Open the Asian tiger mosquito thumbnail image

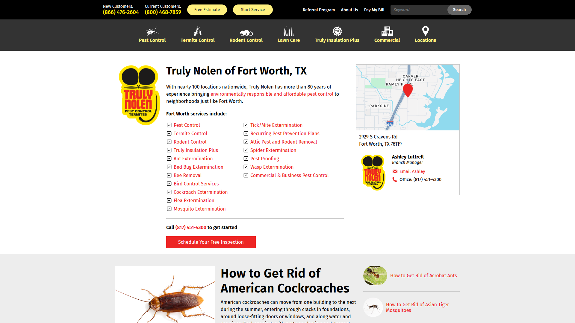tap(373, 307)
